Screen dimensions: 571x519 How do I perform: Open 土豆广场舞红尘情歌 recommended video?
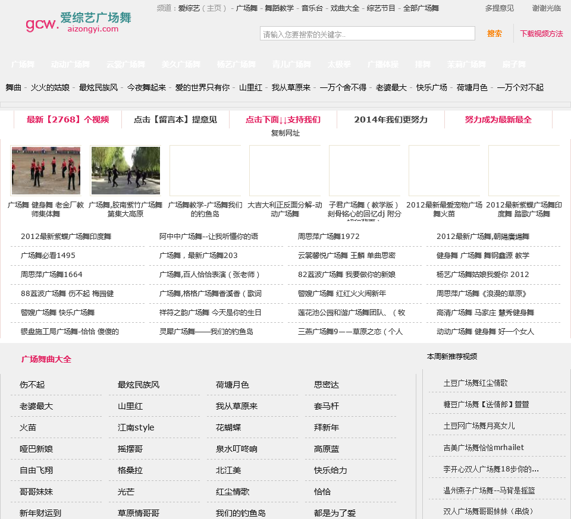[475, 383]
